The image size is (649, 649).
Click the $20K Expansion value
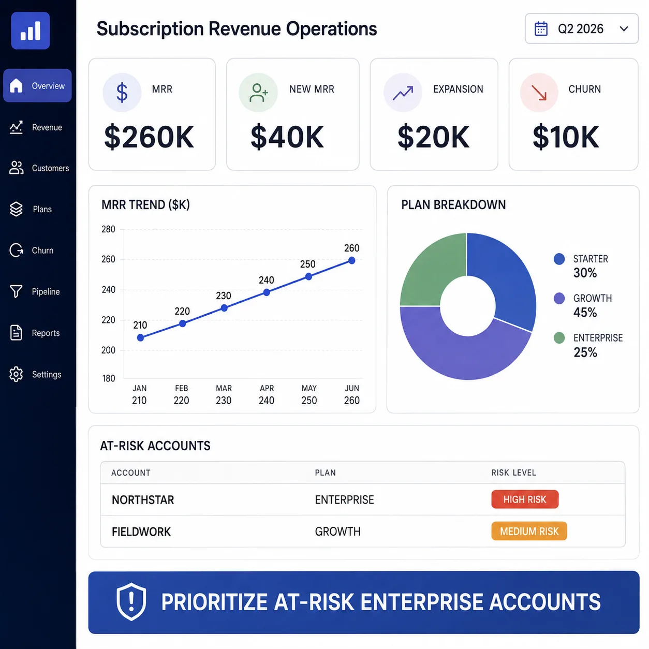point(434,137)
